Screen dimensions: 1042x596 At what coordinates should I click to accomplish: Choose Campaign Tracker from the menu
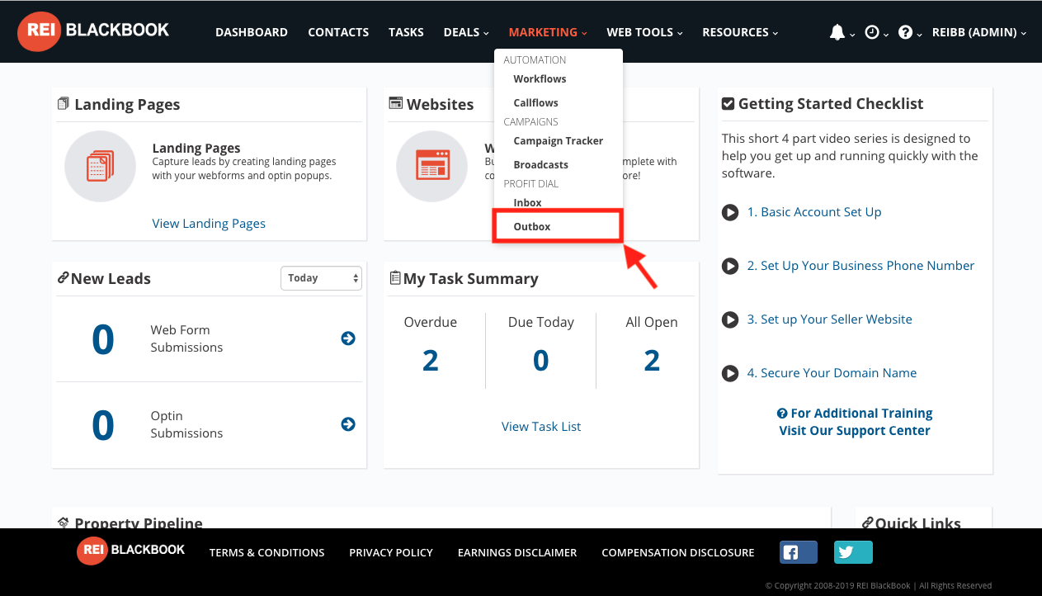(x=558, y=141)
